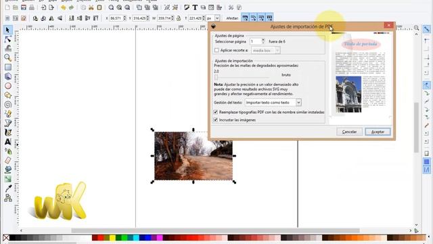This screenshot has height=244, width=433.
Task: Click the Y coordinate spinner arrows
Action: 147,18
